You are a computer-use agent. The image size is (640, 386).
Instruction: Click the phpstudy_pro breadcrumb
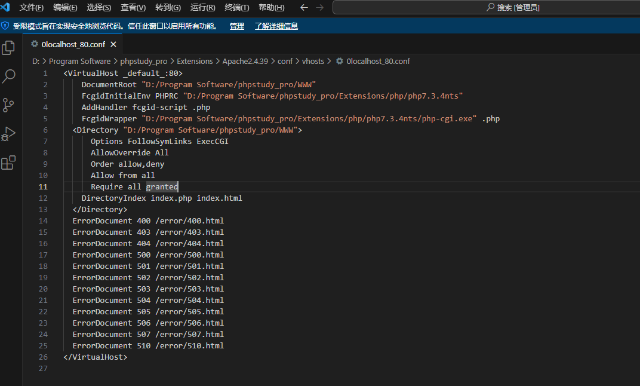pyautogui.click(x=144, y=62)
